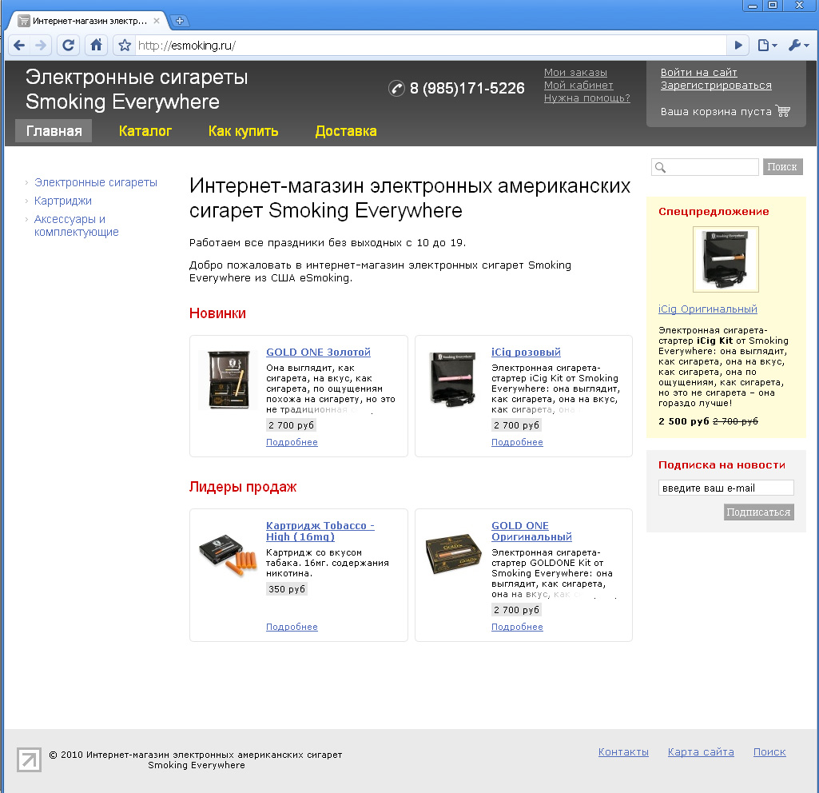Click the 2 500 руб special offer price
Image resolution: width=819 pixels, height=793 pixels.
pos(684,421)
